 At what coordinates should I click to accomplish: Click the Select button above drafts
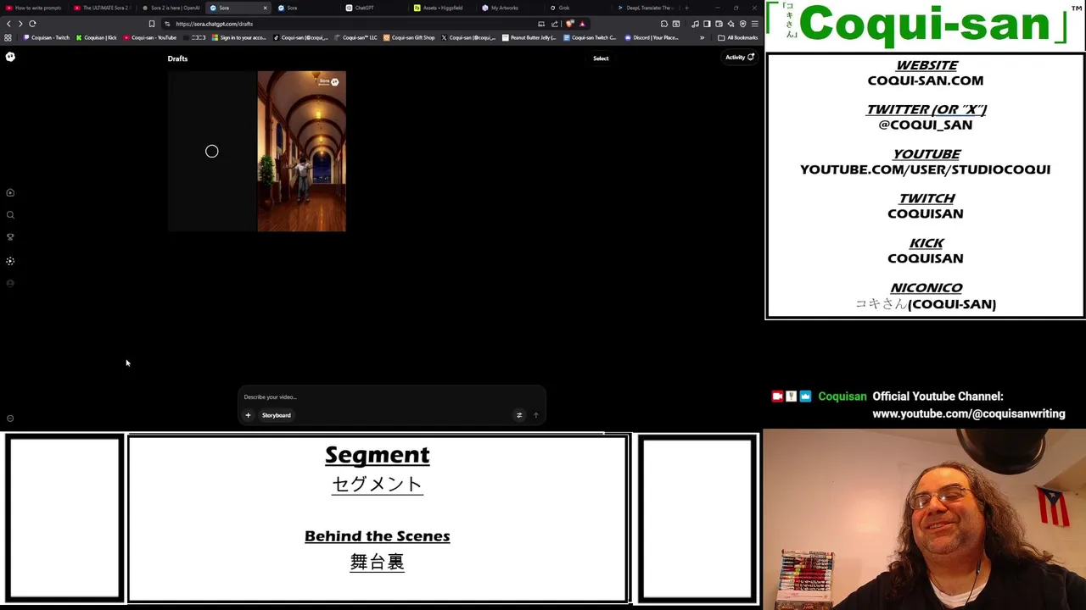(x=601, y=58)
